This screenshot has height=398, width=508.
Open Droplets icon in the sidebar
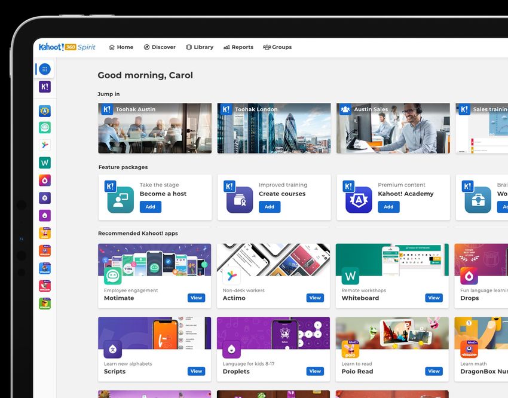[x=45, y=215]
